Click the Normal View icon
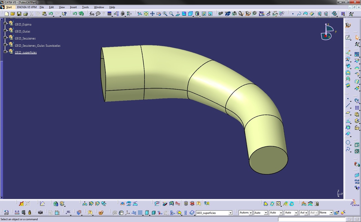Screen dimensions: 361x222 (178, 14)
